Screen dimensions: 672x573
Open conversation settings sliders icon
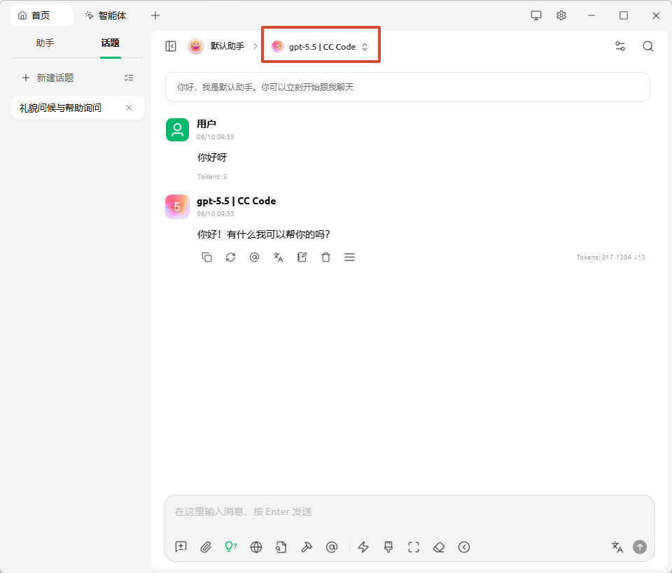pyautogui.click(x=619, y=46)
